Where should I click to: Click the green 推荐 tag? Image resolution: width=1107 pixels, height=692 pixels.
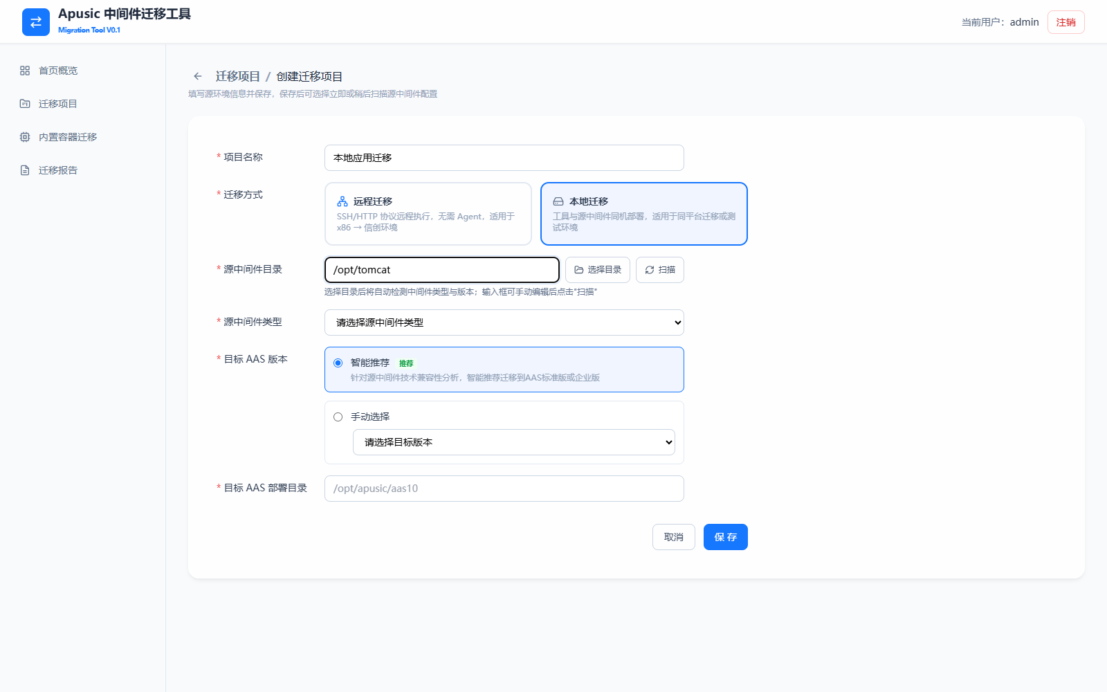(406, 363)
